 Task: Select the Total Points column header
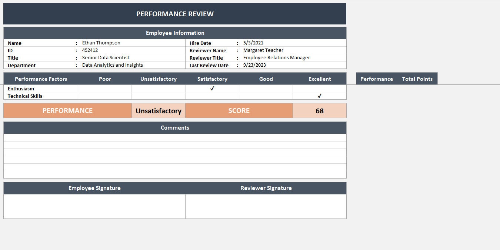pyautogui.click(x=417, y=79)
